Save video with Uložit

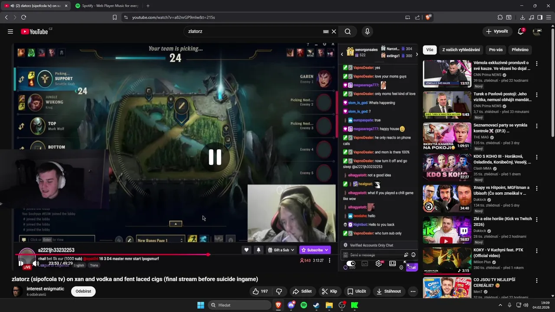pyautogui.click(x=356, y=291)
